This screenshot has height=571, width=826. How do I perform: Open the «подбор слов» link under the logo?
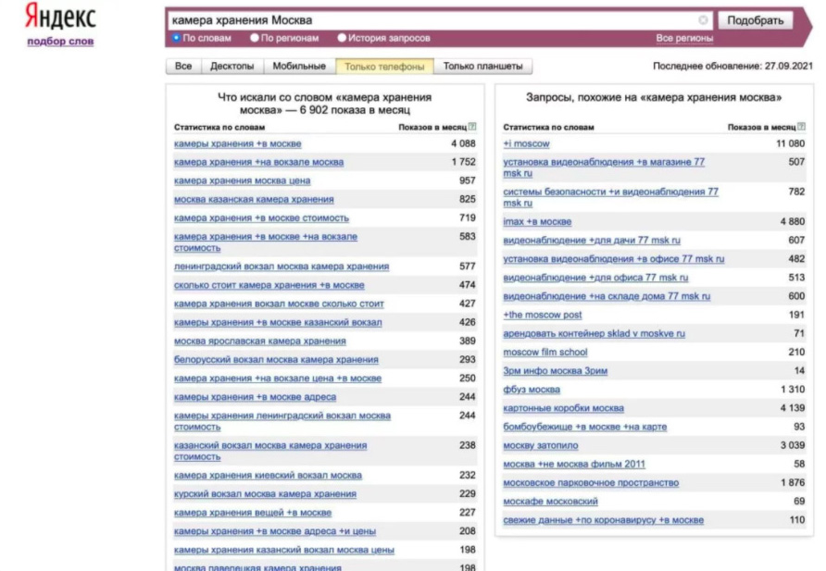coord(60,41)
